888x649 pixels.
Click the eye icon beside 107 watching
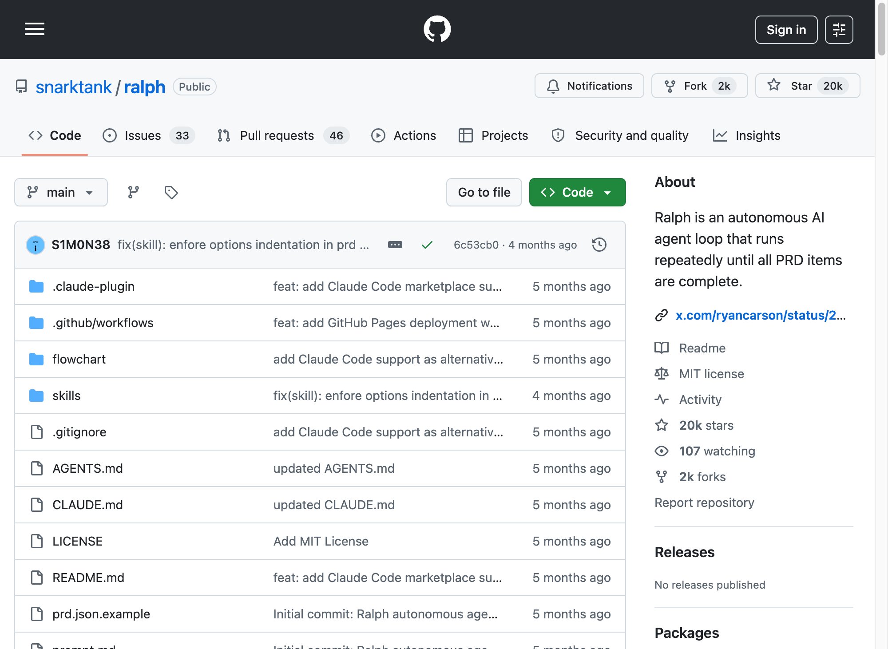[x=662, y=451]
